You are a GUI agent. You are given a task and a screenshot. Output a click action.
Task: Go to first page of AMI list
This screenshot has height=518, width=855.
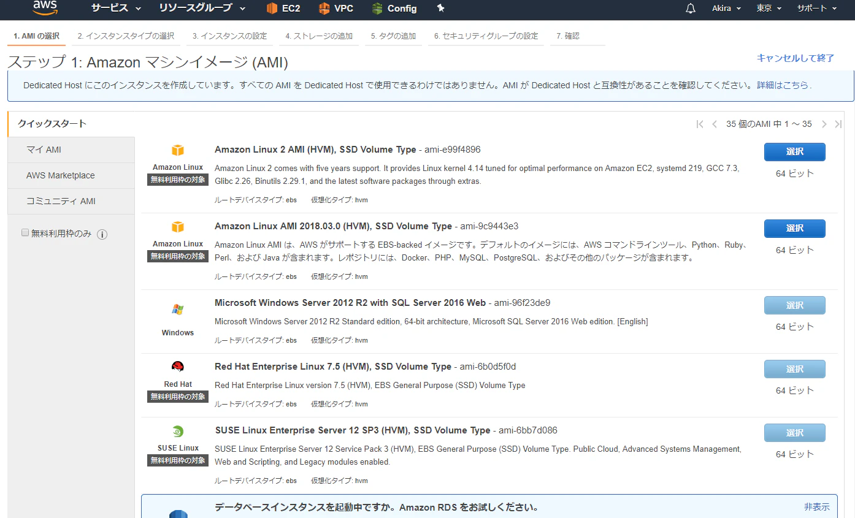click(x=700, y=124)
